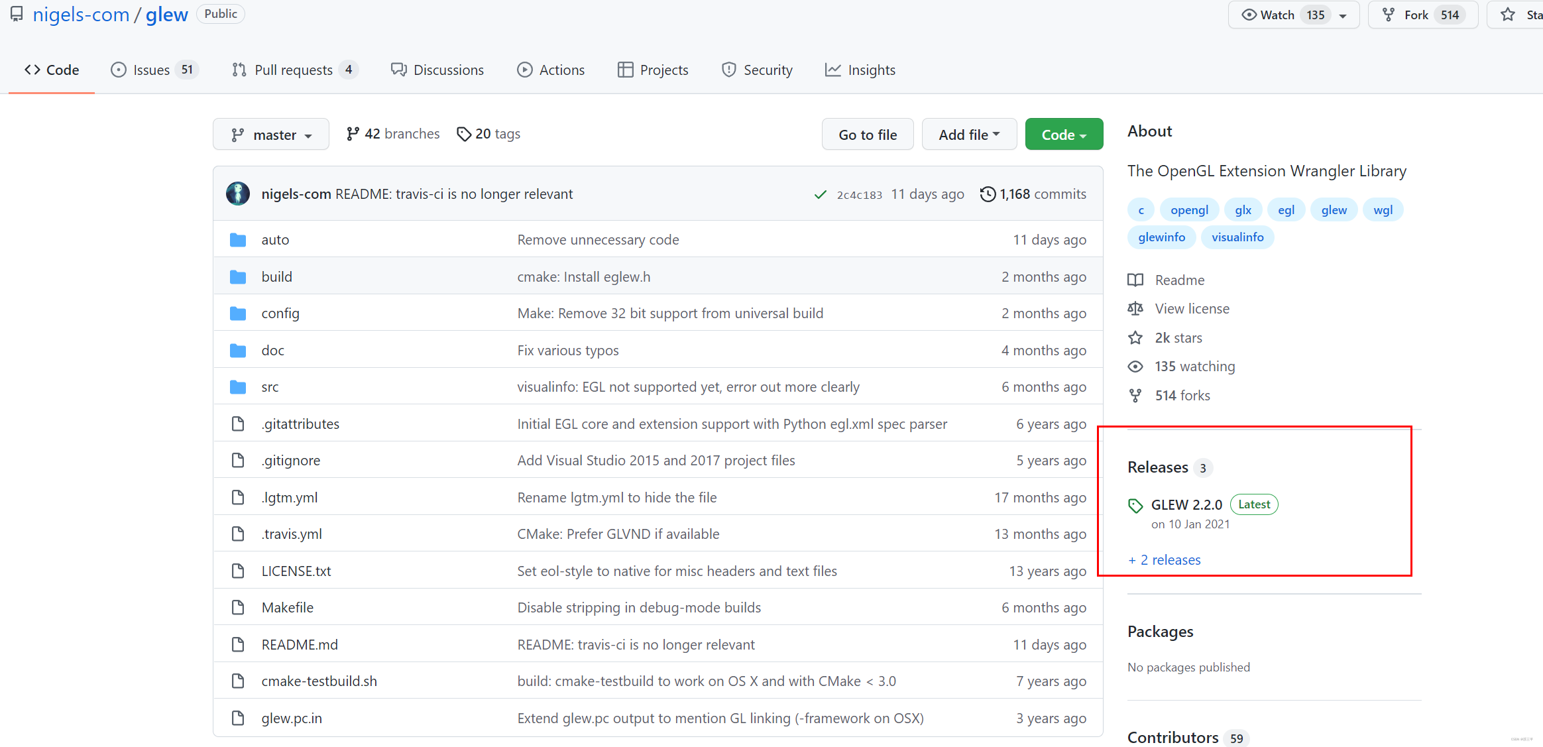Open the + 2 releases link
The width and height of the screenshot is (1543, 747).
coord(1165,560)
